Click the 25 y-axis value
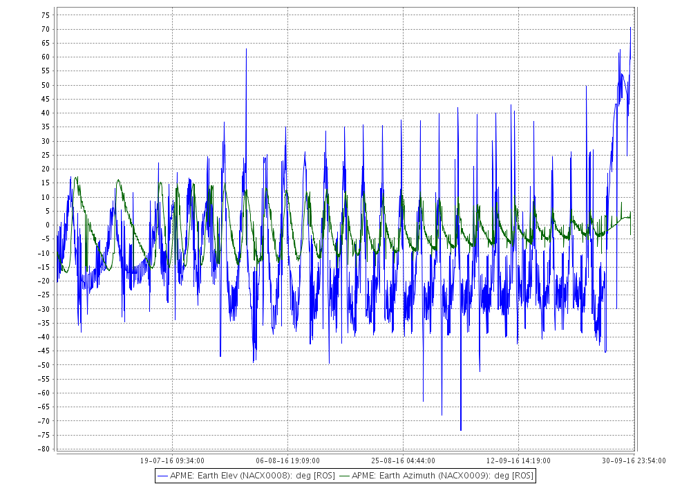Image resolution: width=691 pixels, height=484 pixels. [46, 155]
